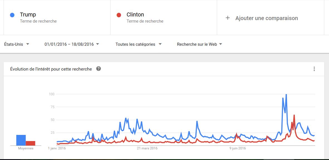Click the blue Trump color dot

[12, 15]
